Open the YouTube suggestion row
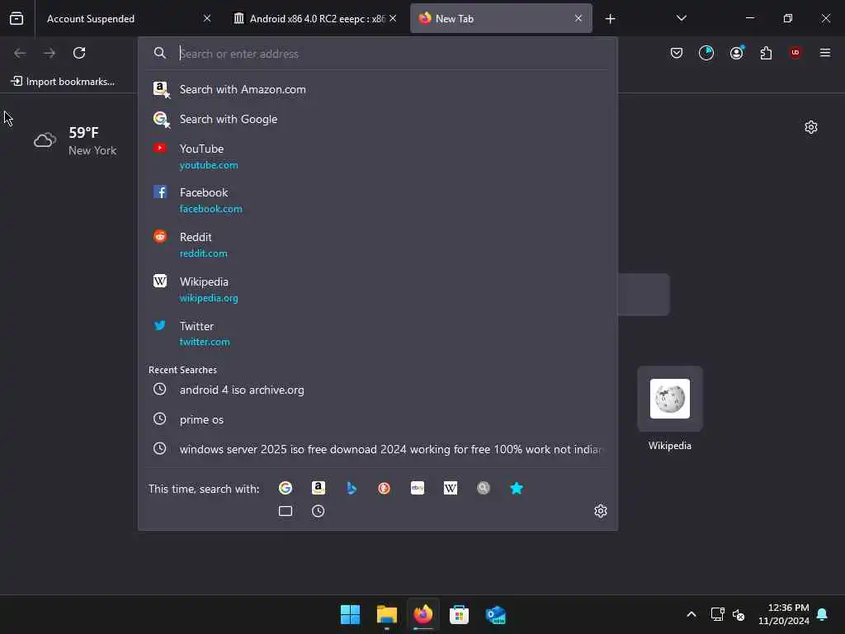 click(x=377, y=156)
